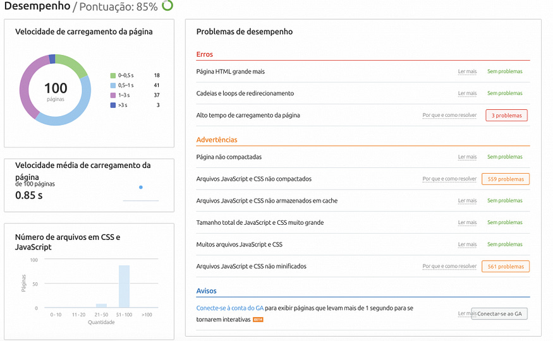Click the BETA badge icon
Viewport: 553px width, 341px height.
258,320
